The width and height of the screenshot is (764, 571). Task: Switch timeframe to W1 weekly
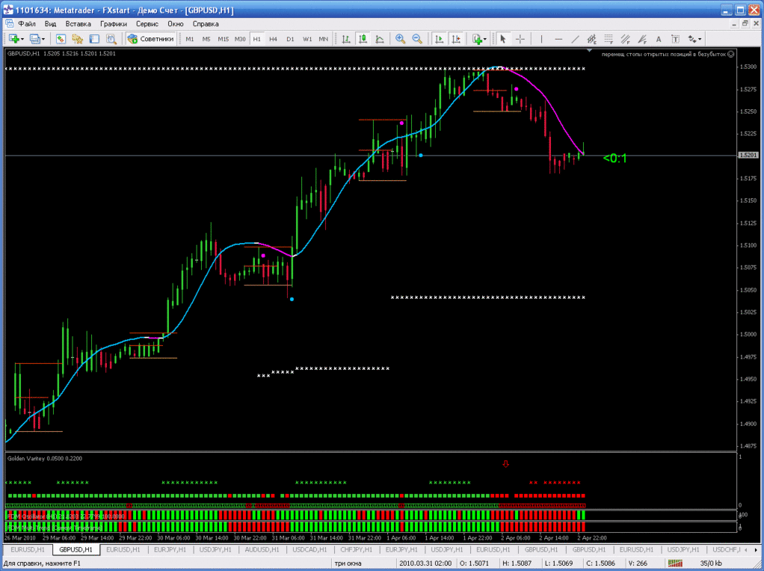[307, 39]
